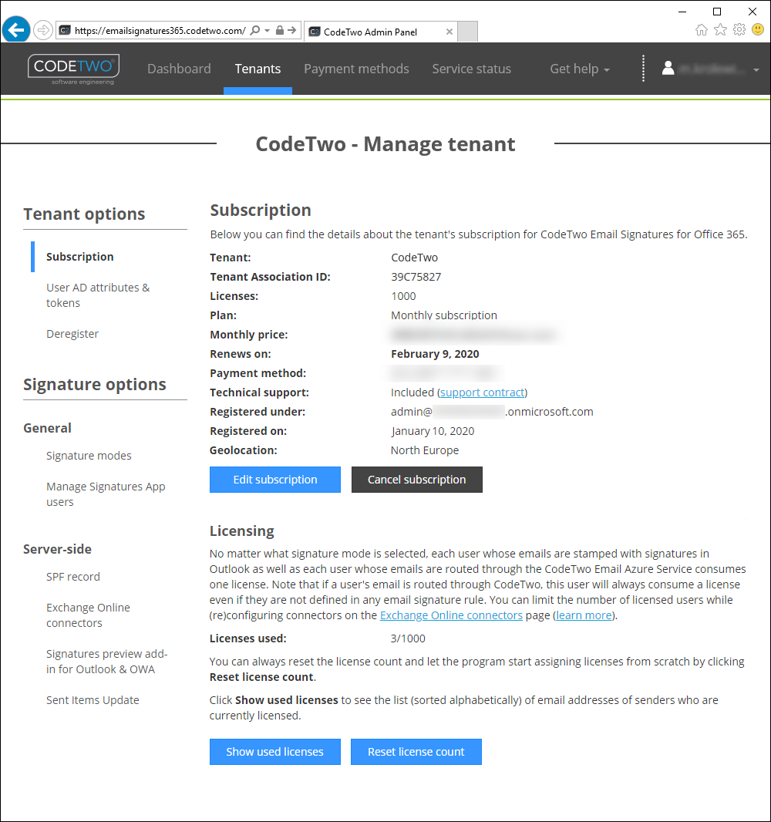
Task: Click inside the address bar
Action: click(154, 29)
